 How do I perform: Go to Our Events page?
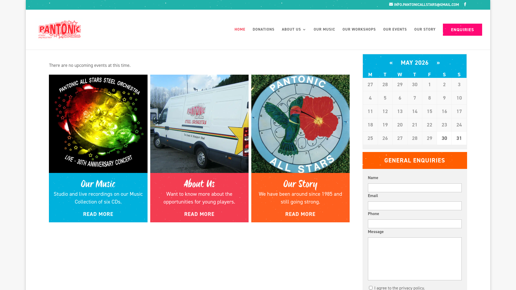[395, 30]
